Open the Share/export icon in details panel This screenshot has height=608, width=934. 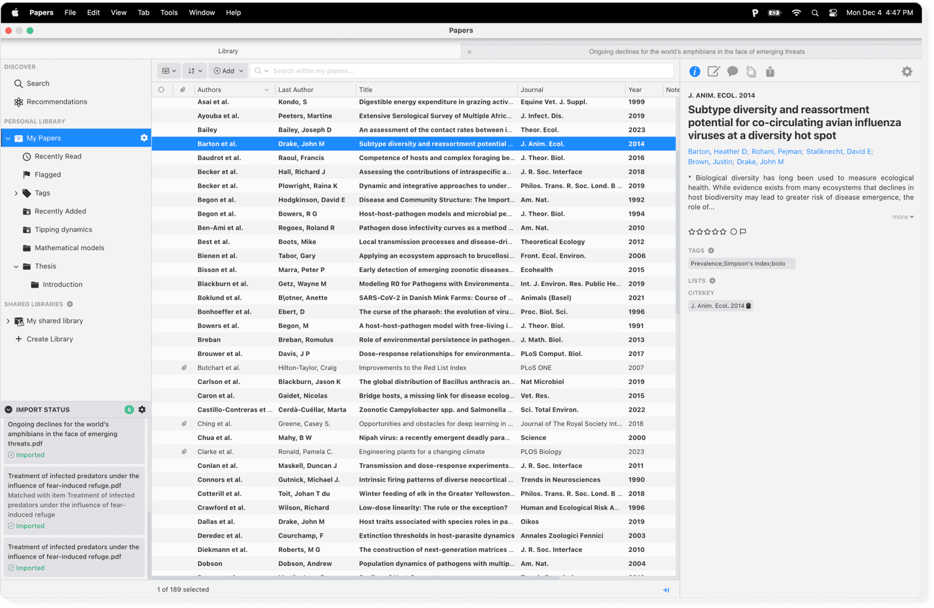769,71
